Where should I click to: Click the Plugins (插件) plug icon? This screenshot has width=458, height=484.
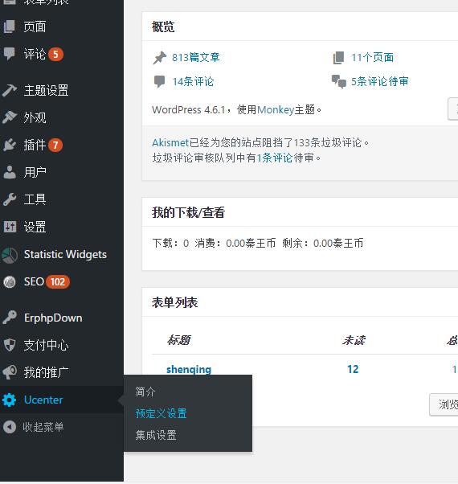pos(10,145)
